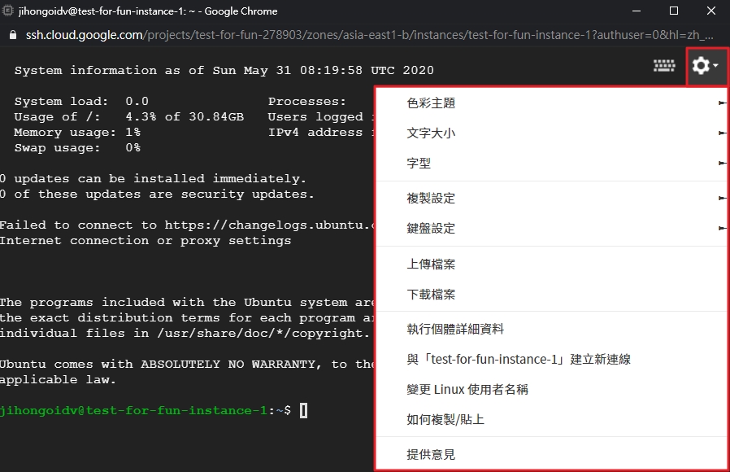730x472 pixels.
Task: Open the on-screen keyboard icon
Action: pos(664,66)
